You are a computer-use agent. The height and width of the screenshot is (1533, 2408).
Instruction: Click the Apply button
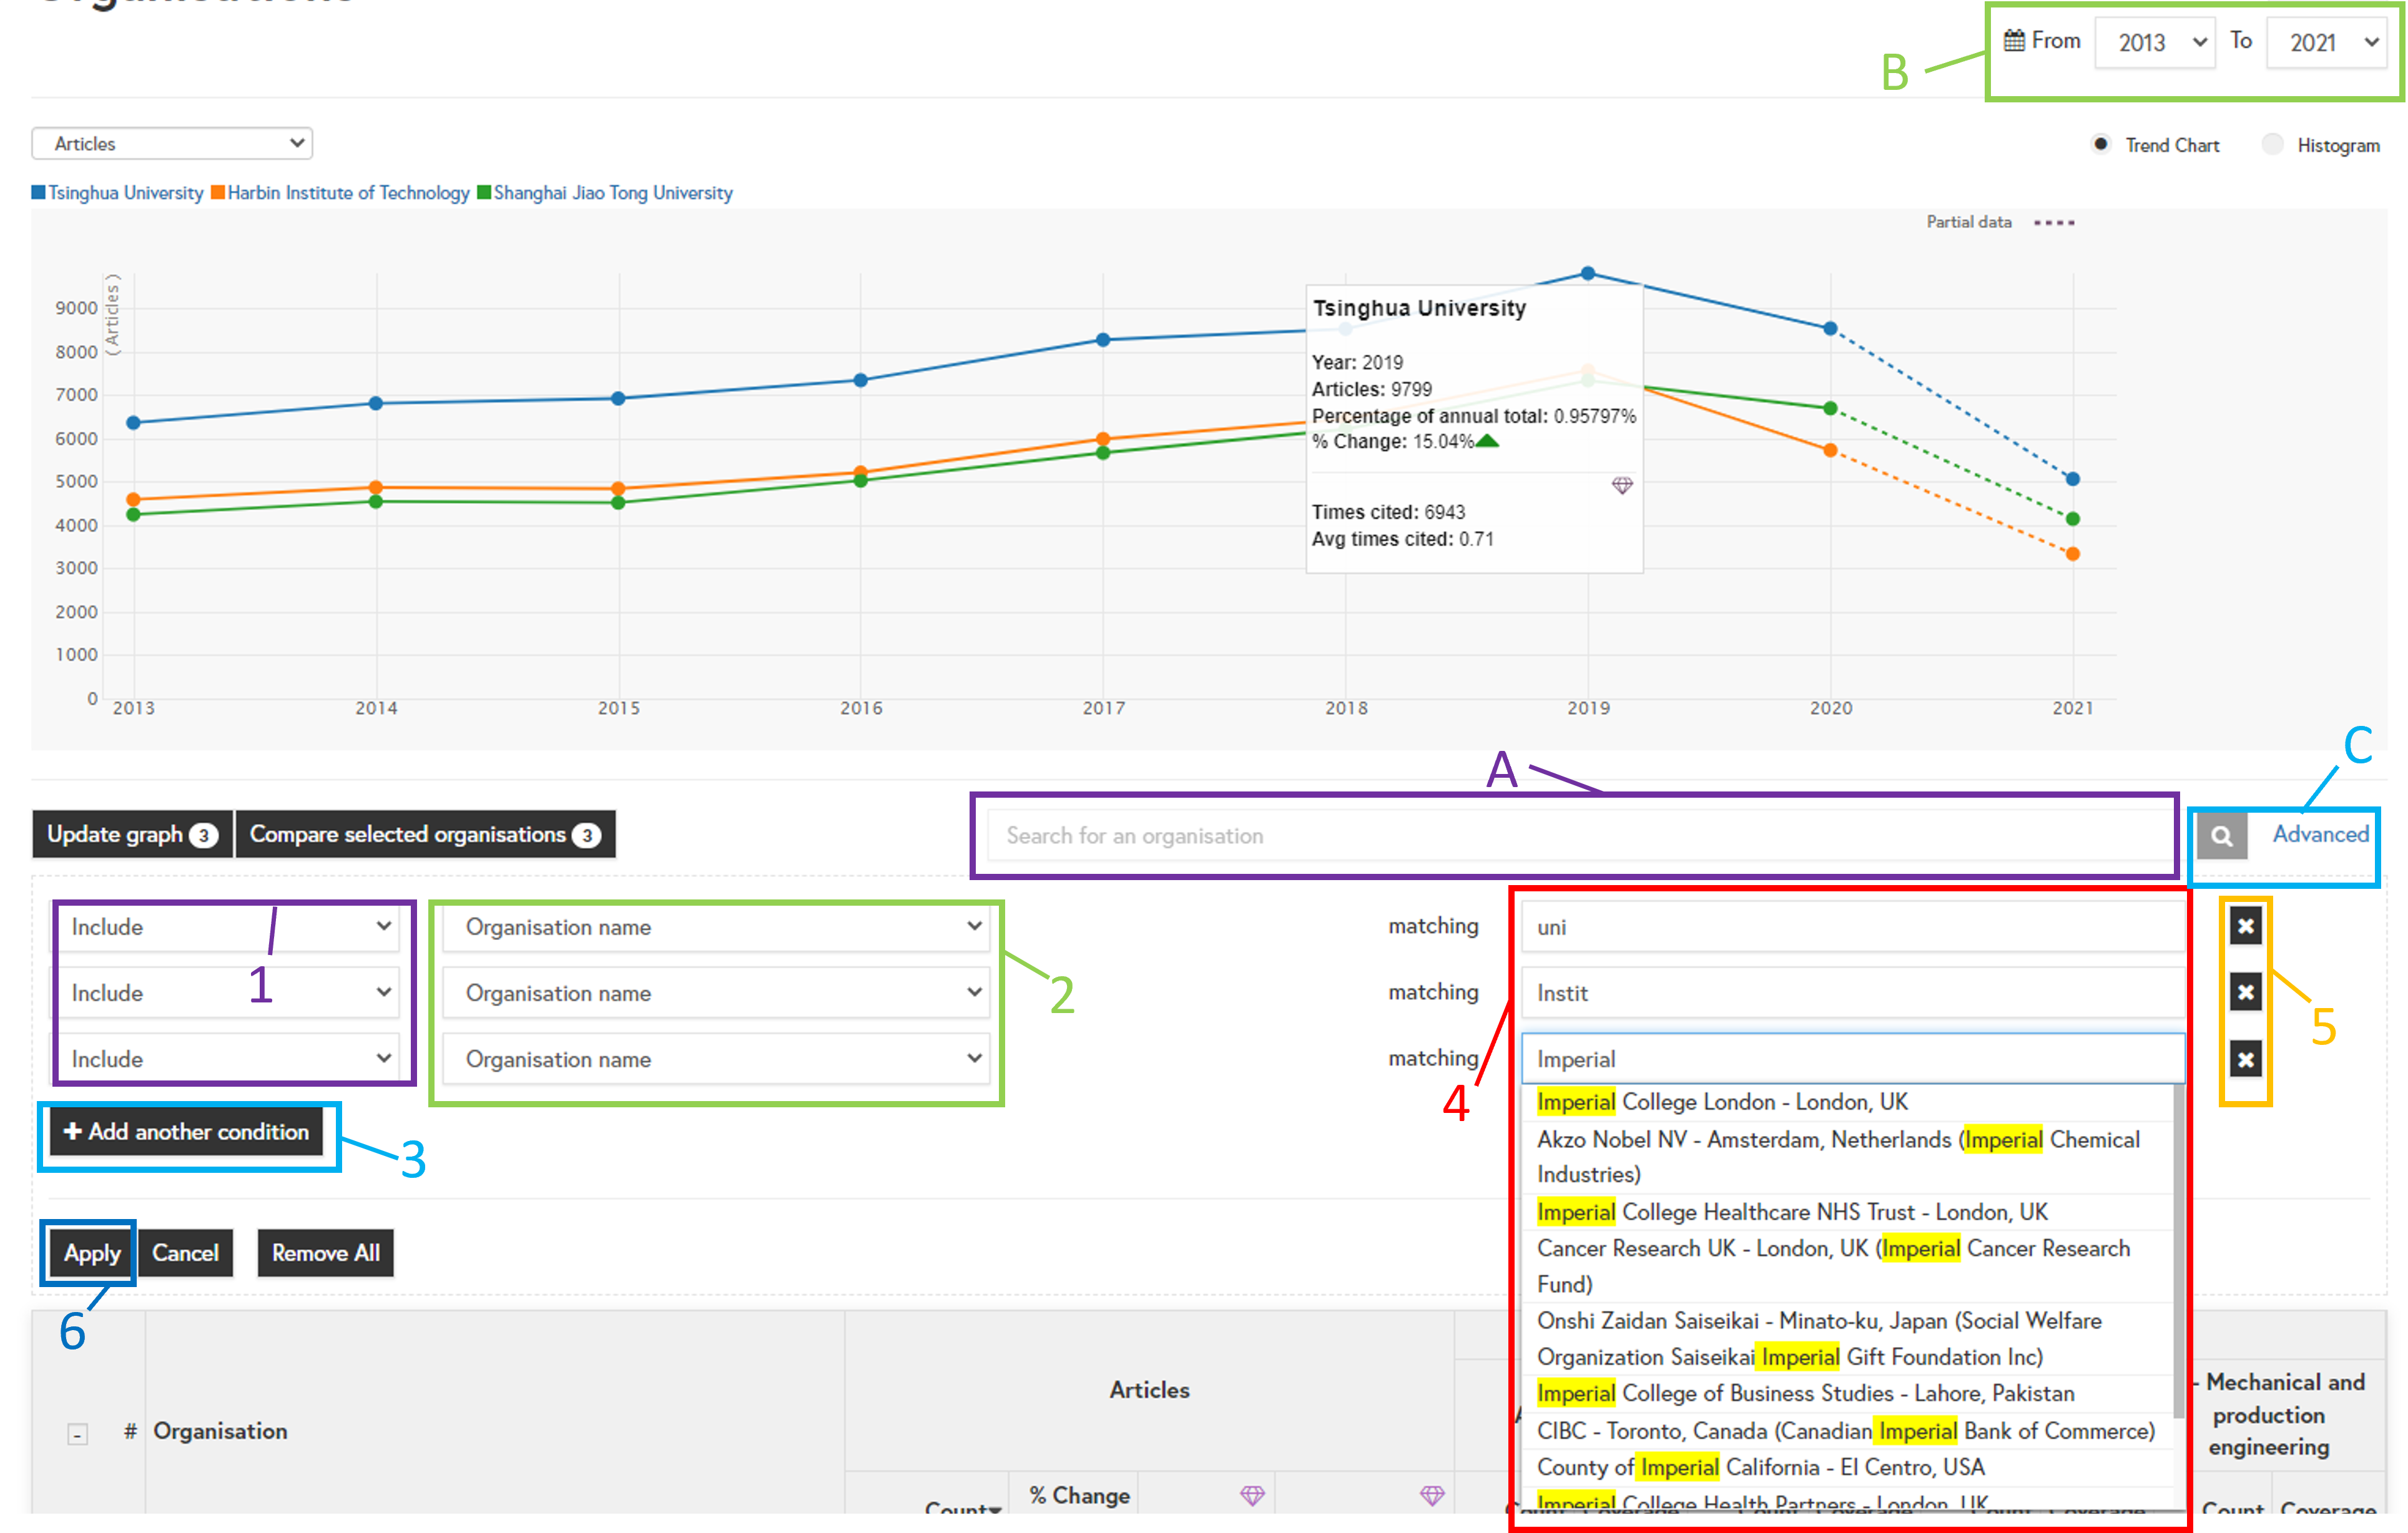(x=91, y=1253)
